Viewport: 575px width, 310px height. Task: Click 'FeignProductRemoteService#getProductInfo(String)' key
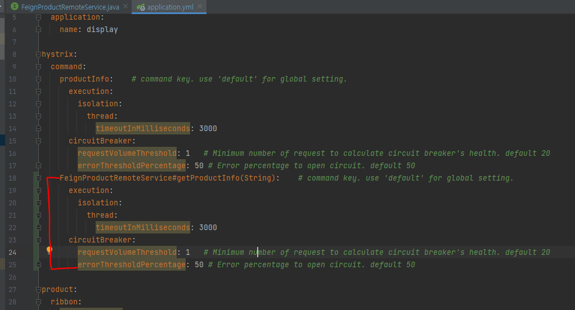coord(167,178)
